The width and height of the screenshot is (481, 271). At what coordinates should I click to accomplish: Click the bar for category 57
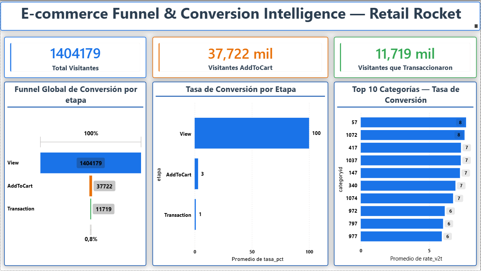[413, 122]
